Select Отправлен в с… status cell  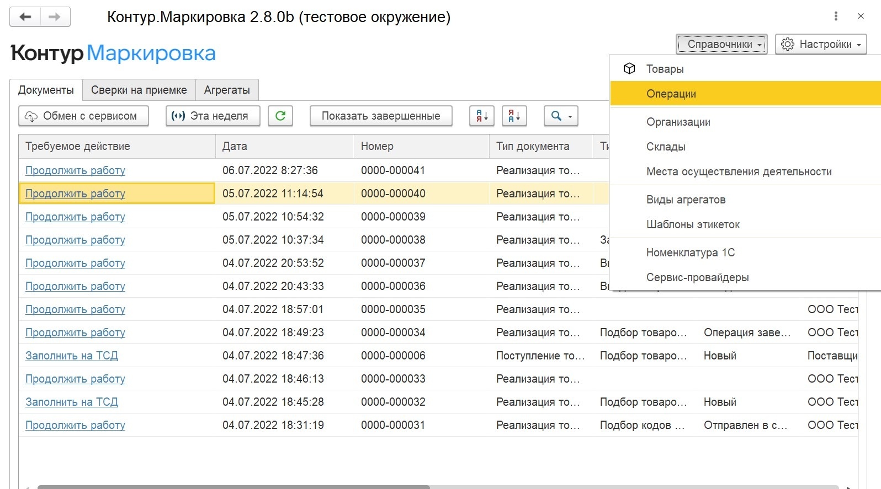[x=749, y=425]
